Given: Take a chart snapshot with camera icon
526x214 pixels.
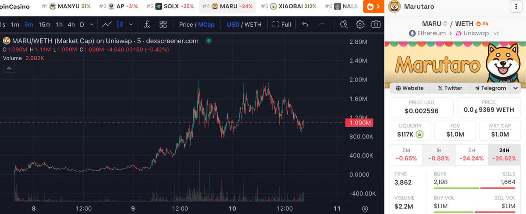Looking at the screenshot, I should coord(376,24).
